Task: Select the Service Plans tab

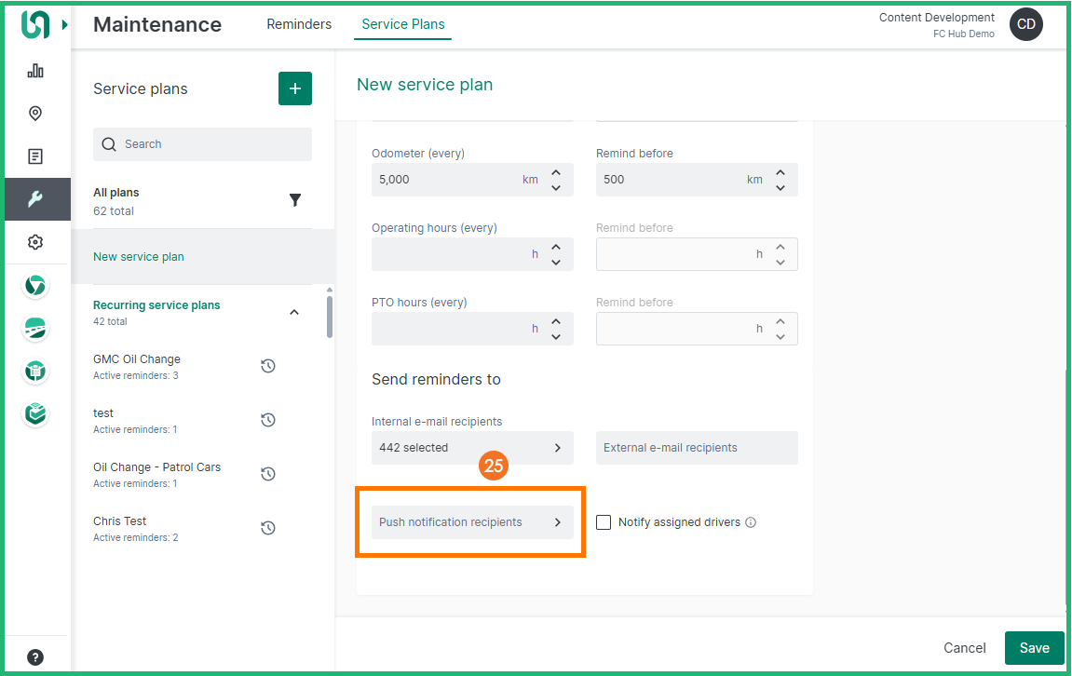Action: coord(403,24)
